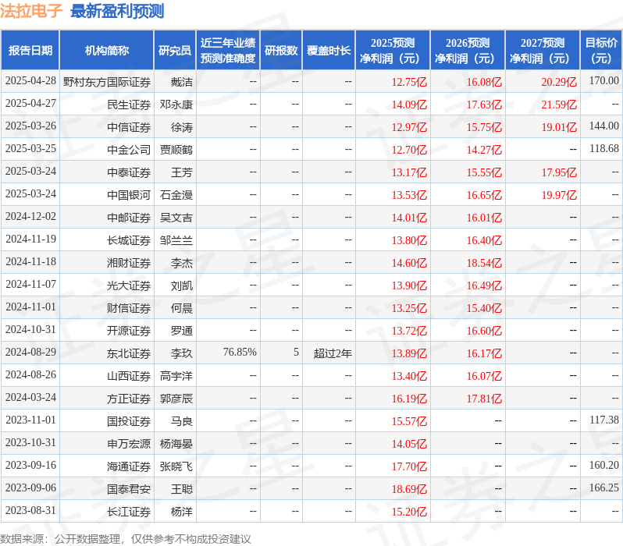The width and height of the screenshot is (623, 546).
Task: Click researcher name 刘凯
Action: click(182, 286)
